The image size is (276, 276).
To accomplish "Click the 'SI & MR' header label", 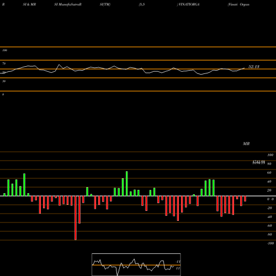I will click(x=29, y=4).
